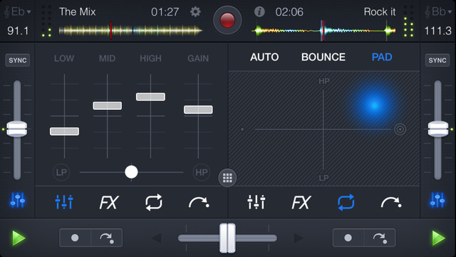456x257 pixels.
Task: Open the grid pads center button
Action: coord(227,178)
